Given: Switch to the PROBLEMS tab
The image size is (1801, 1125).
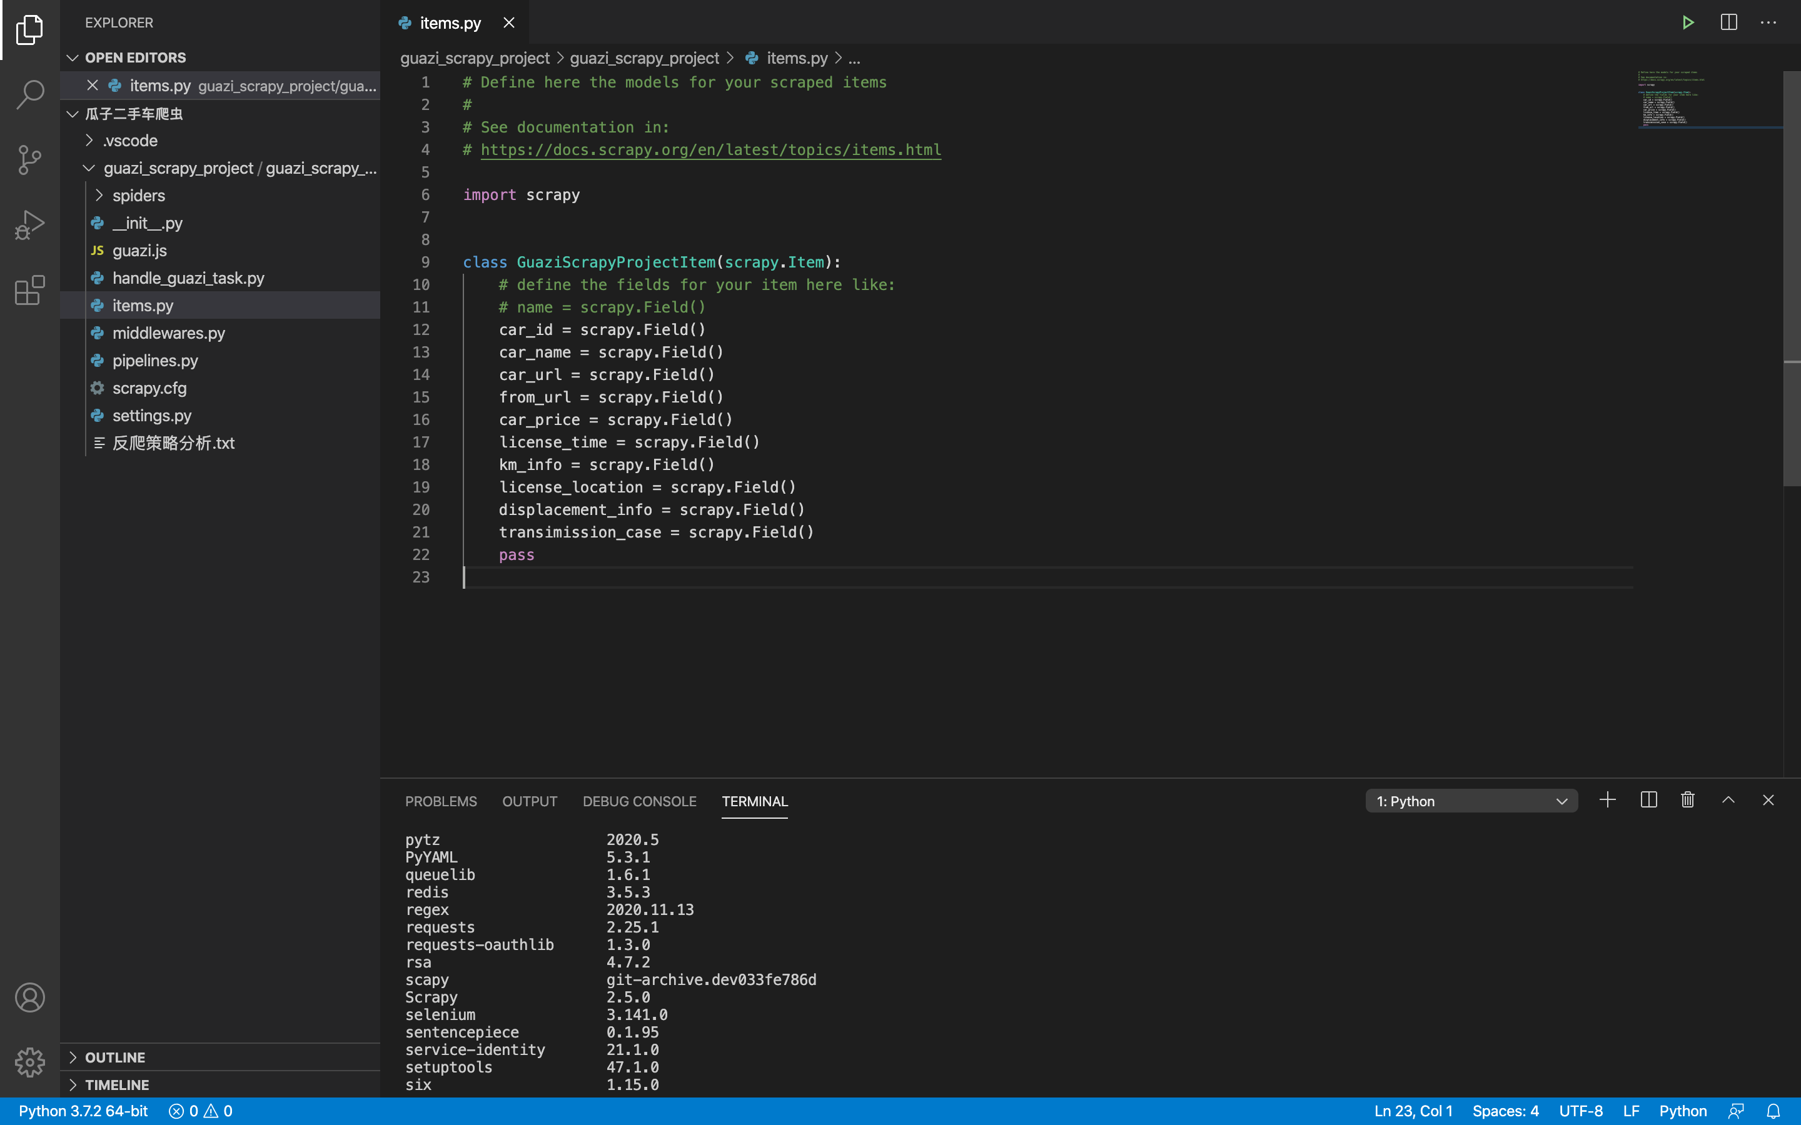Looking at the screenshot, I should 441,801.
